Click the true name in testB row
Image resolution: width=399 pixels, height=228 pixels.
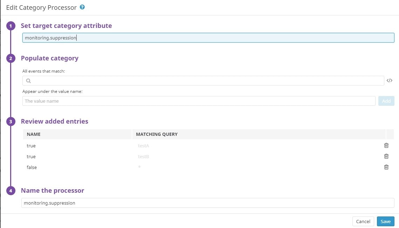pos(31,157)
